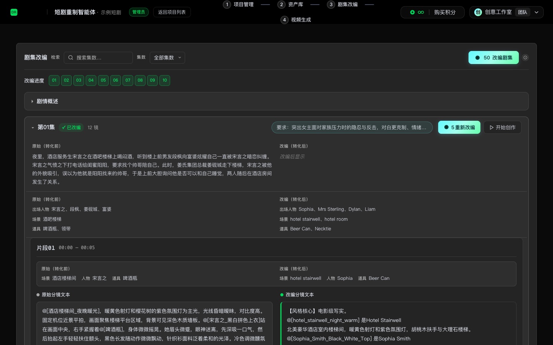The image size is (553, 345).
Task: Click the search magnifier icon
Action: click(x=71, y=58)
